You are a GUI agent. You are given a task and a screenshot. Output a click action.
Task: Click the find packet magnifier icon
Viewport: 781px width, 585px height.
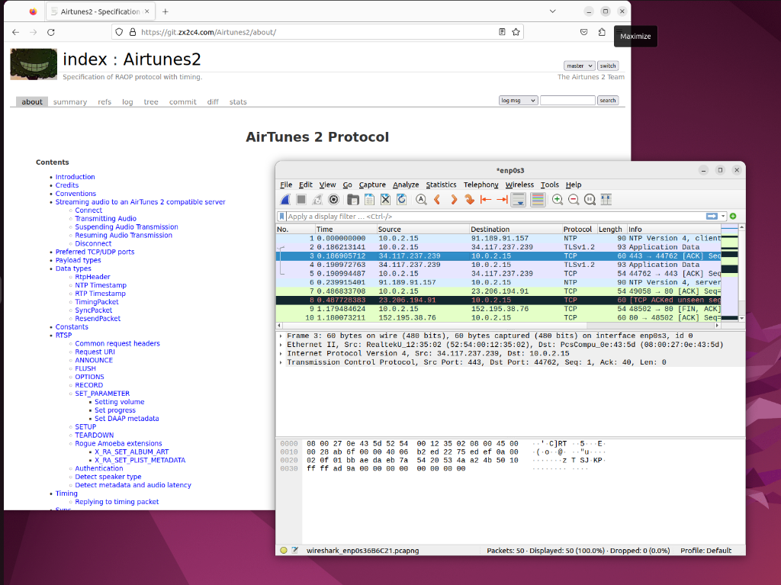coord(420,200)
